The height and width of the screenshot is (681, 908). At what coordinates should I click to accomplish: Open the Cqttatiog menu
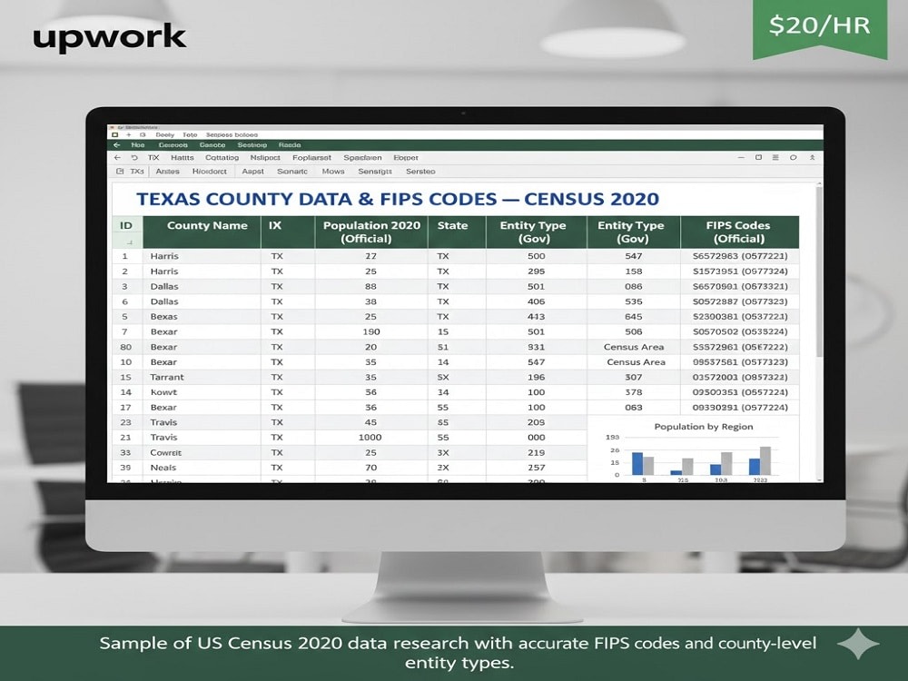(222, 157)
